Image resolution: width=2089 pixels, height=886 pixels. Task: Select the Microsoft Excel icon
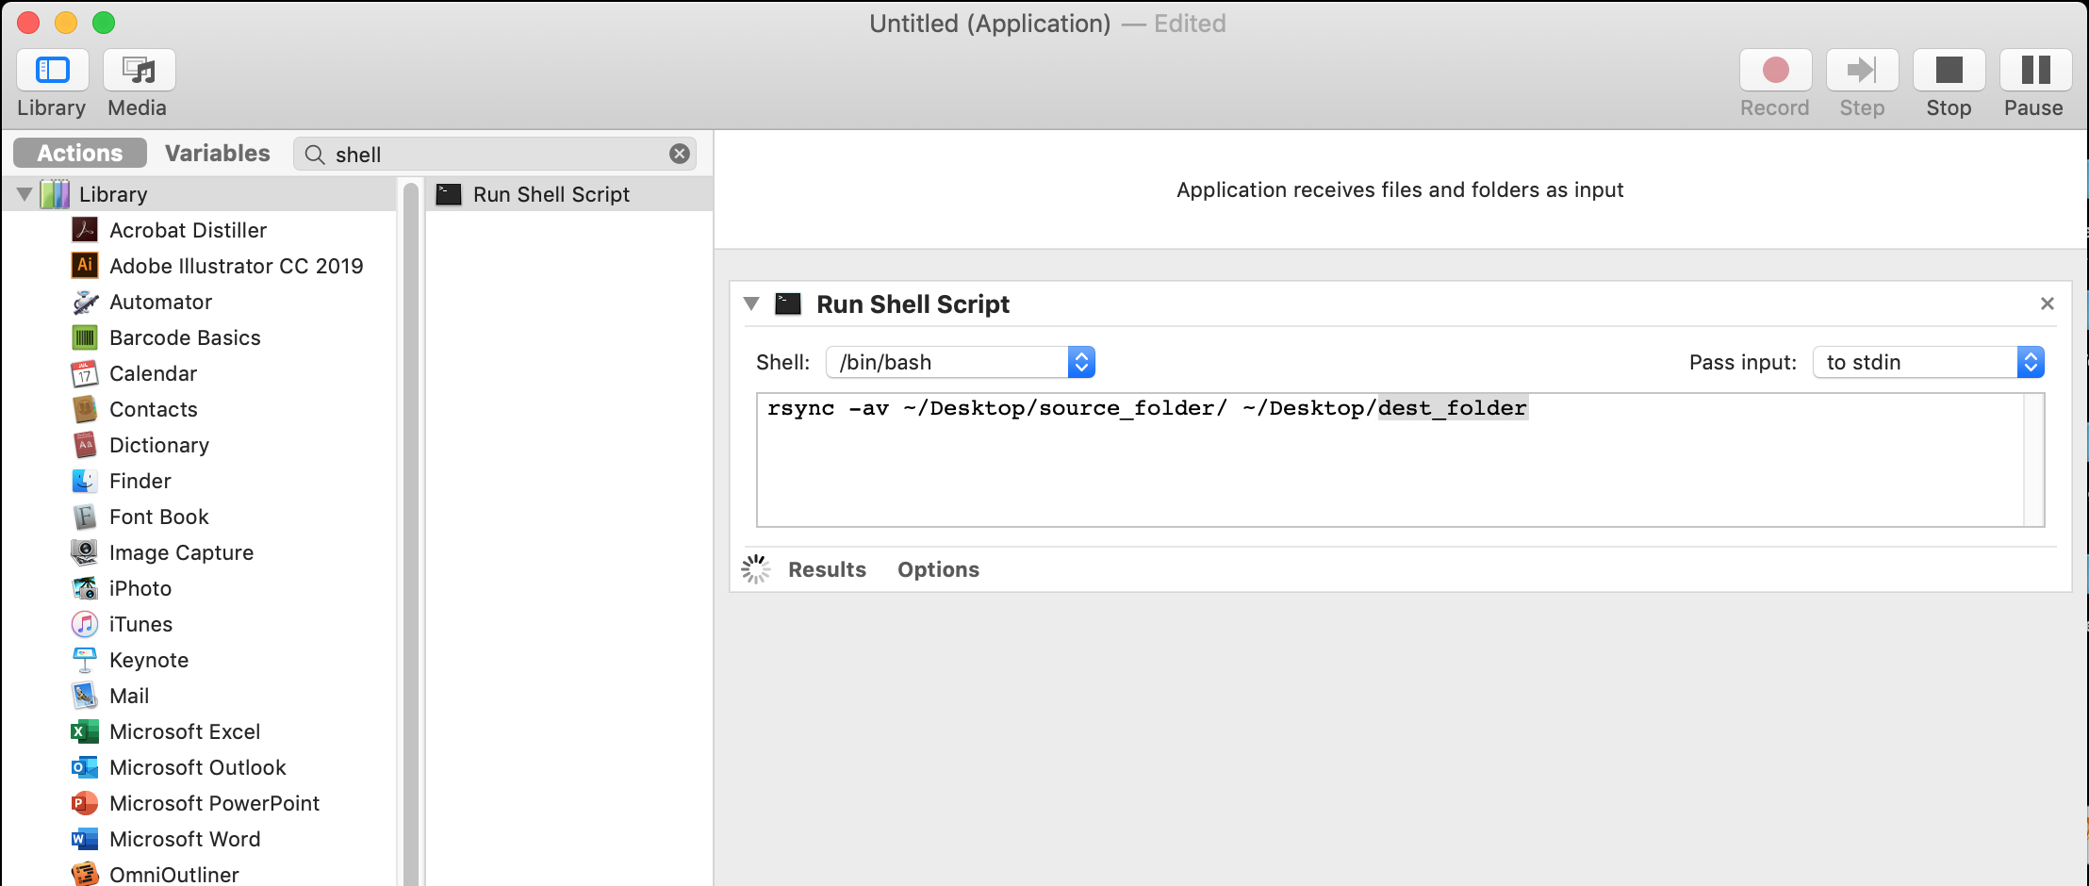click(x=85, y=731)
